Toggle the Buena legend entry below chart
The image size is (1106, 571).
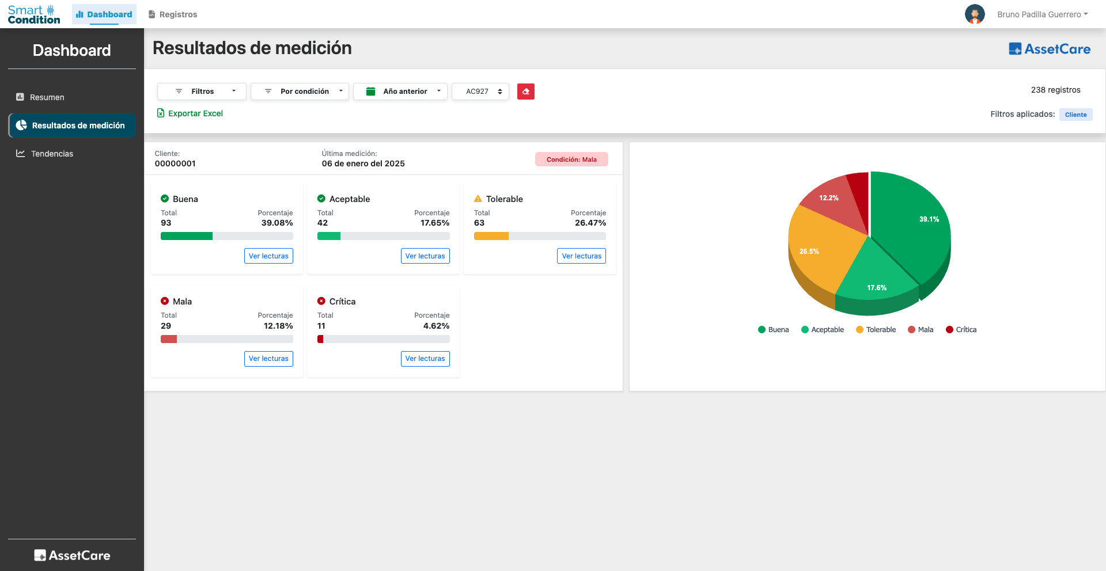tap(774, 329)
